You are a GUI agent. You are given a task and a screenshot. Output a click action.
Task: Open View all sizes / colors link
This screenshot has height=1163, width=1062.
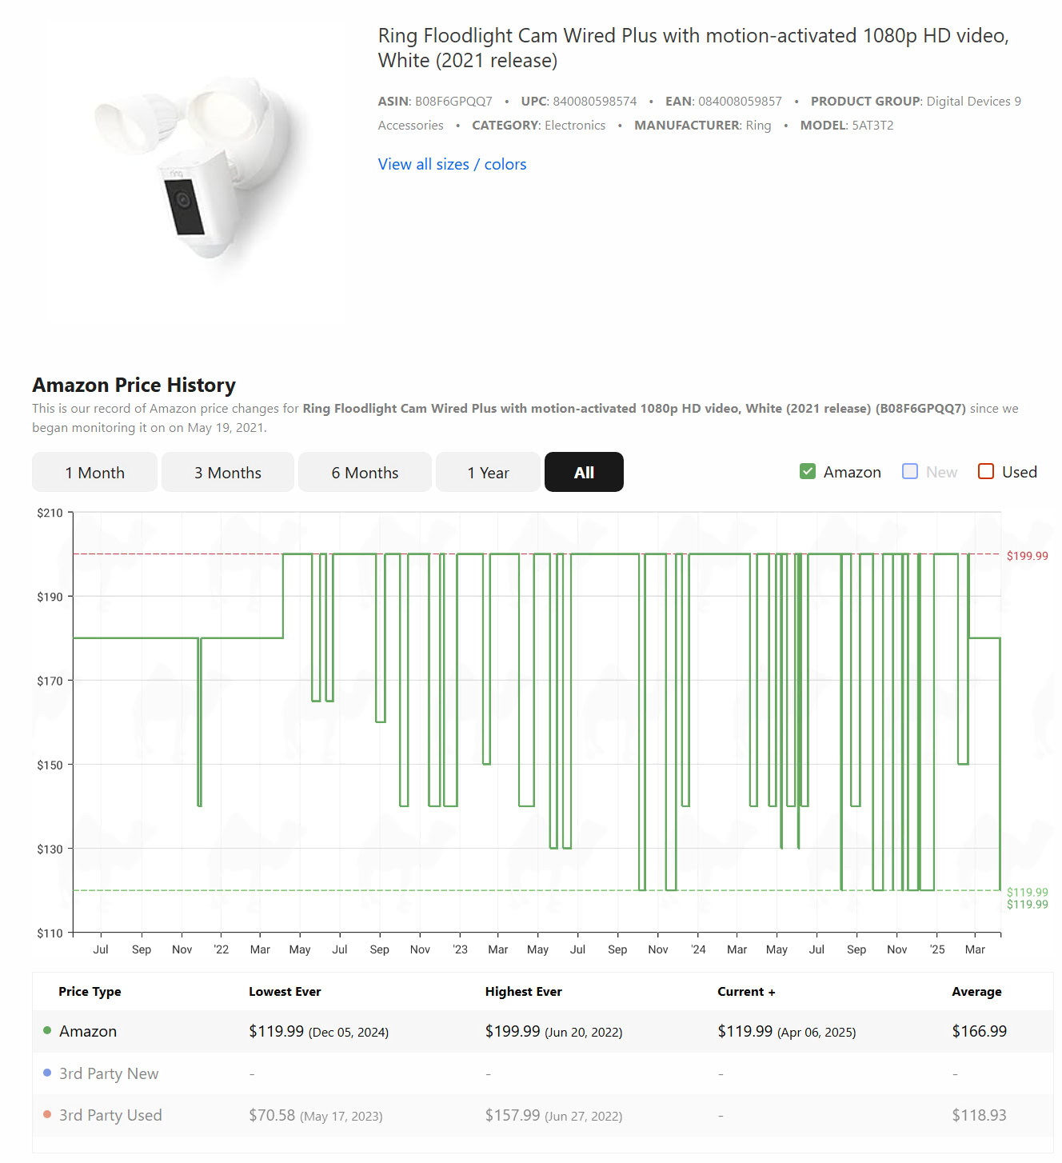pos(452,164)
